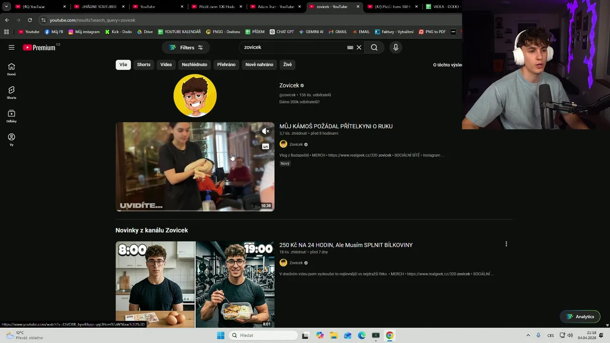The width and height of the screenshot is (610, 343).
Task: Open the search Filters button
Action: point(186,47)
